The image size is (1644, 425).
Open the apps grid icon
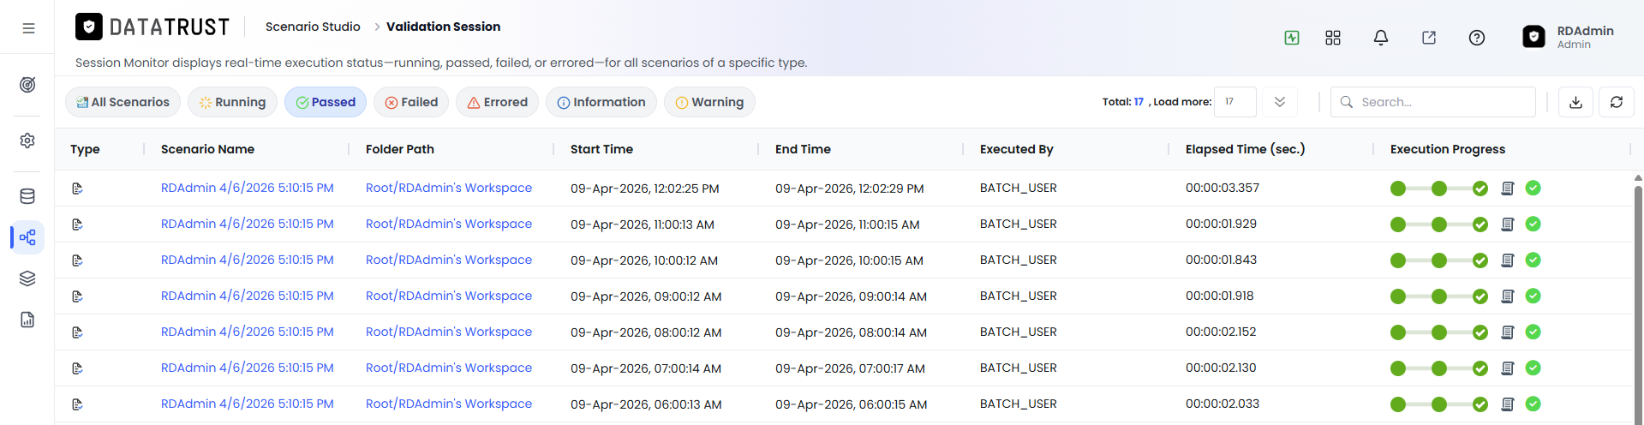(1333, 38)
